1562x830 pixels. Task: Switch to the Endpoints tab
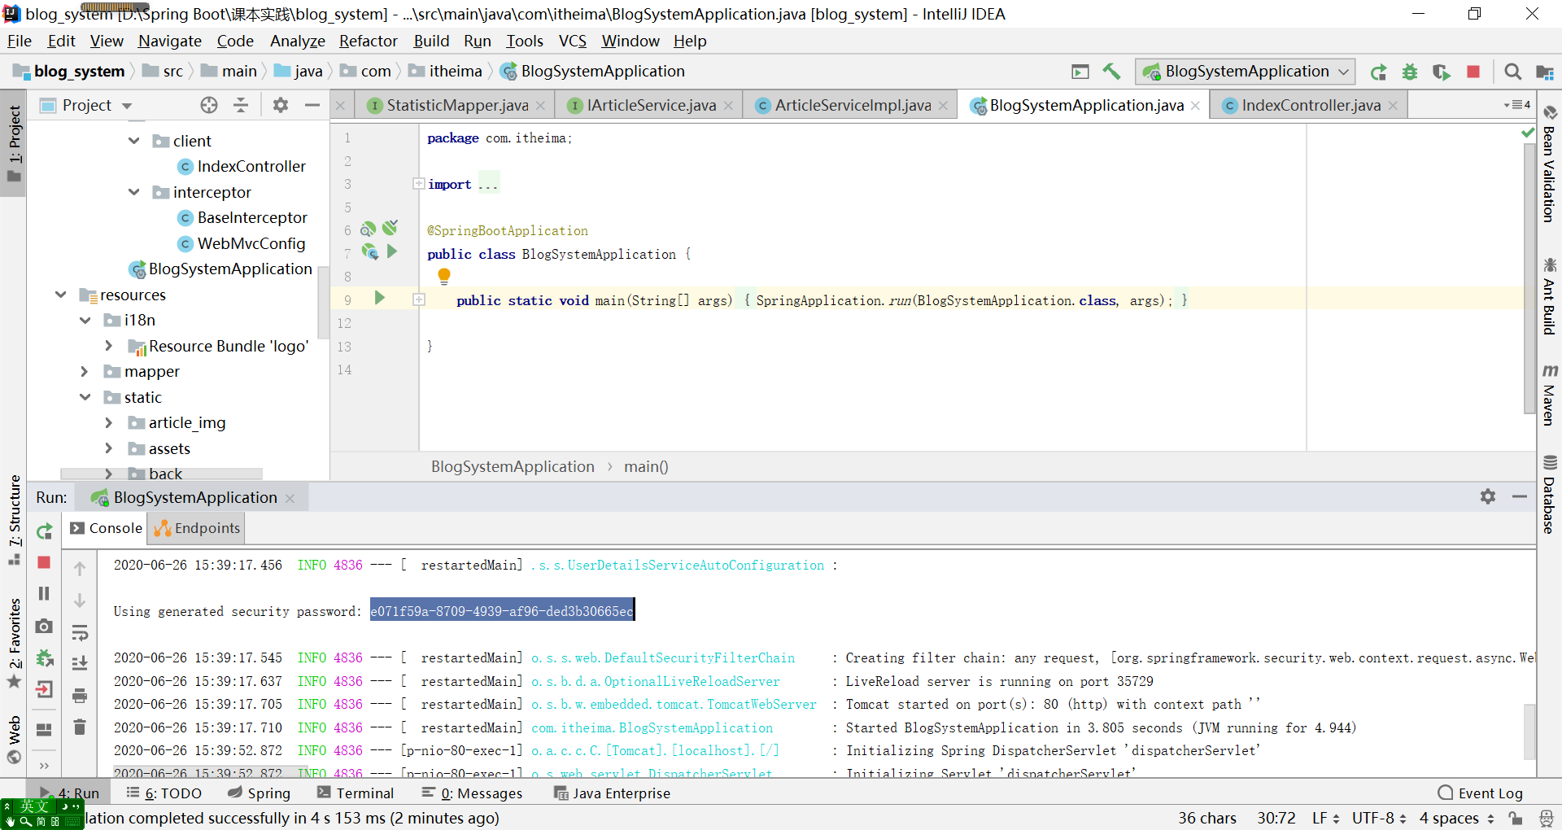tap(198, 528)
